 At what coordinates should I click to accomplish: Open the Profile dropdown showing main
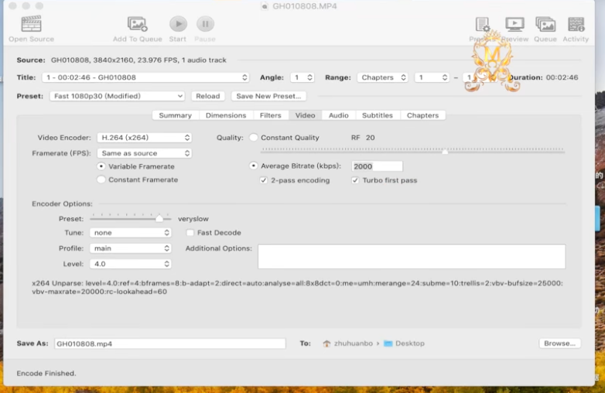click(131, 248)
